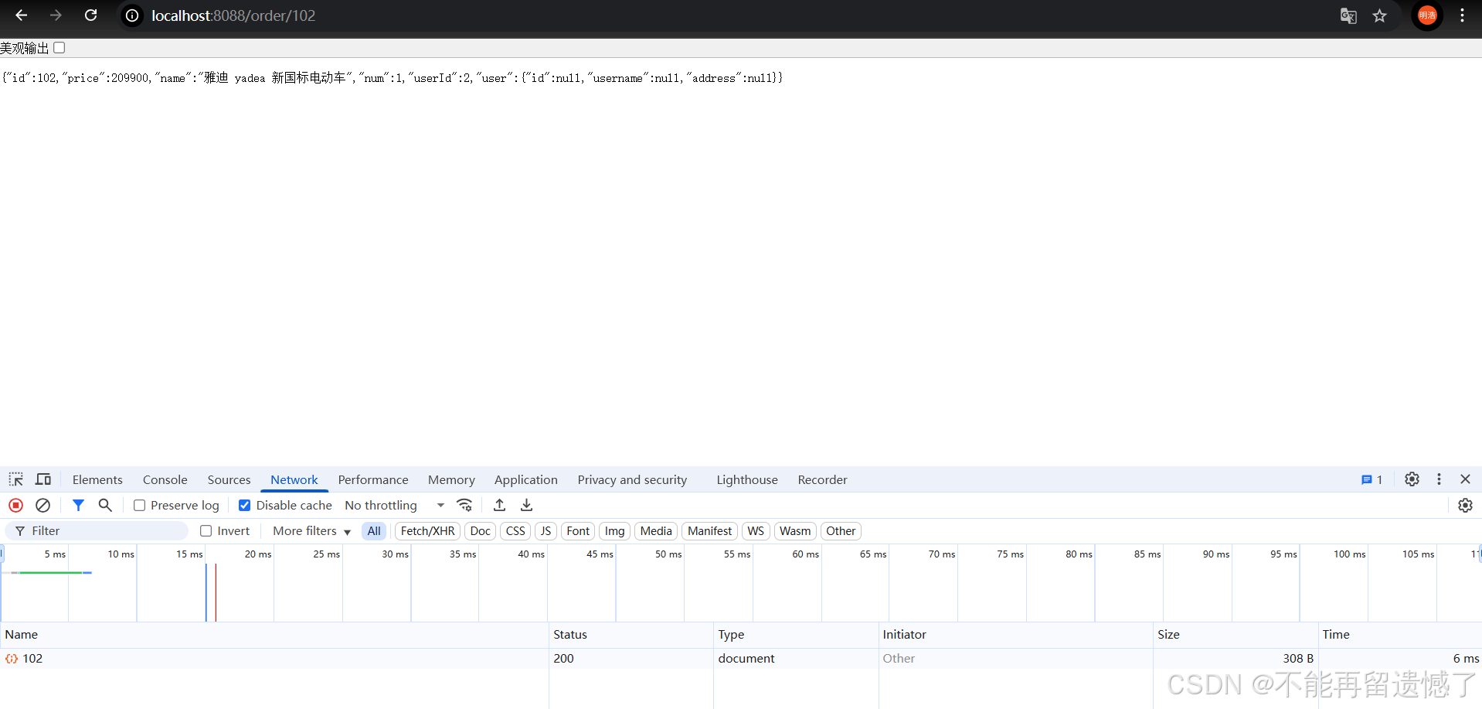
Task: Sort requests by the Time column
Action: 1399,635
